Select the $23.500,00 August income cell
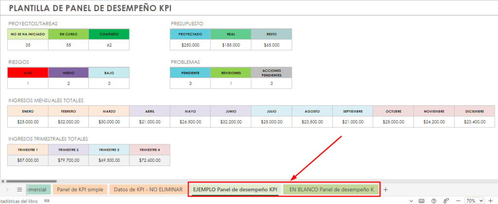This screenshot has width=498, height=204. tap(312, 122)
